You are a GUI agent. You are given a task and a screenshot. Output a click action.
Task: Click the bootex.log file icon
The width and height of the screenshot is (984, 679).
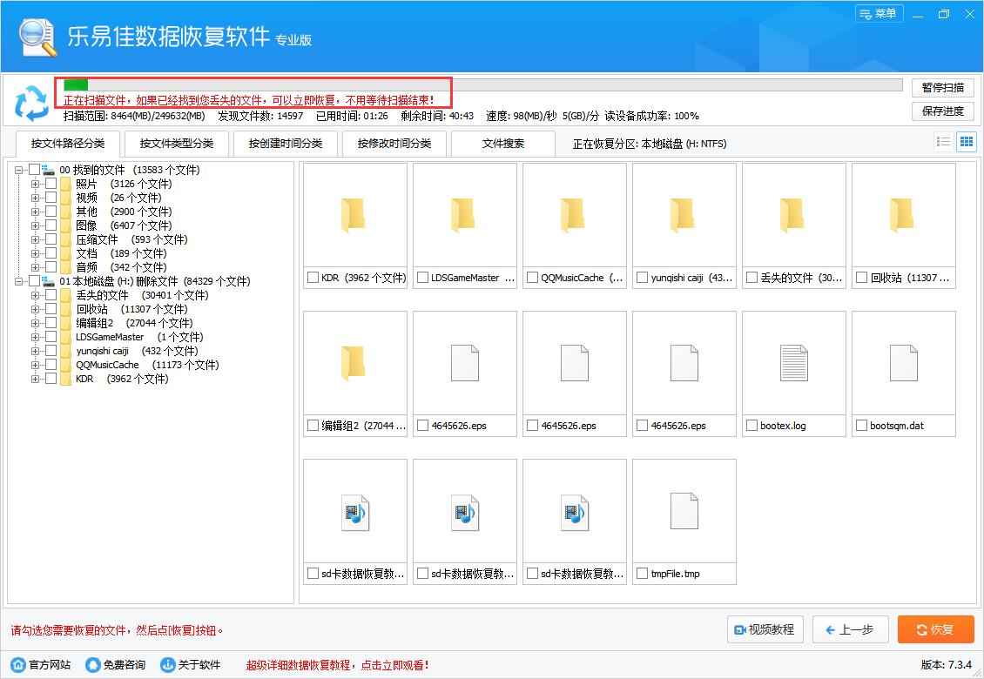pyautogui.click(x=793, y=363)
